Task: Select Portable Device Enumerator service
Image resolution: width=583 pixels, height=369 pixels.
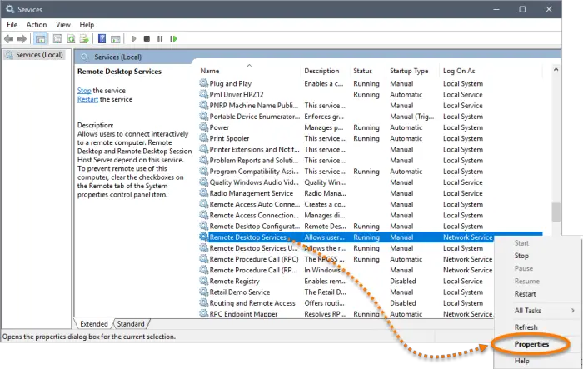Action: click(x=370, y=117)
